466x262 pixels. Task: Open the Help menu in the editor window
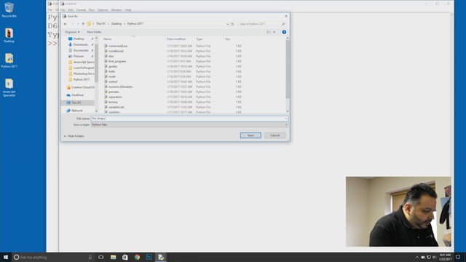tap(128, 9)
